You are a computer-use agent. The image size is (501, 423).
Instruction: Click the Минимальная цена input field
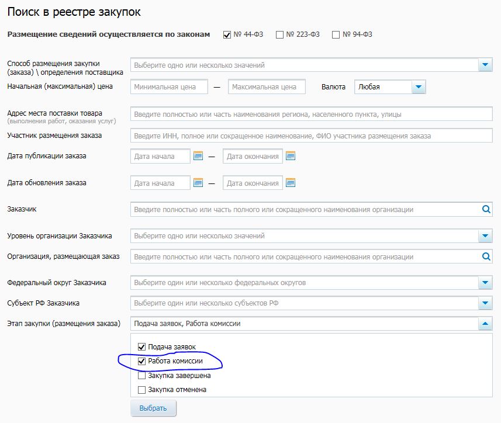coord(170,87)
